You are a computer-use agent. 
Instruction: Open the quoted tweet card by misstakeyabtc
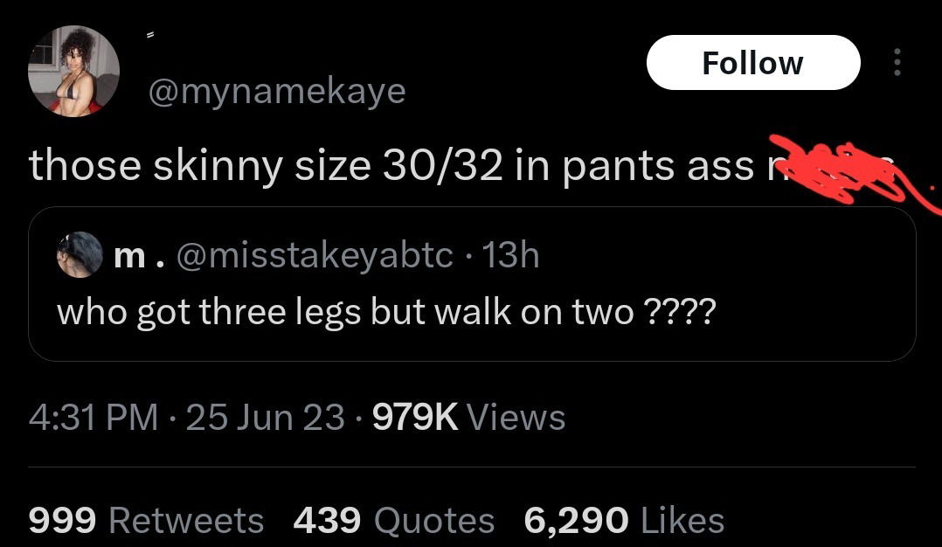click(472, 284)
